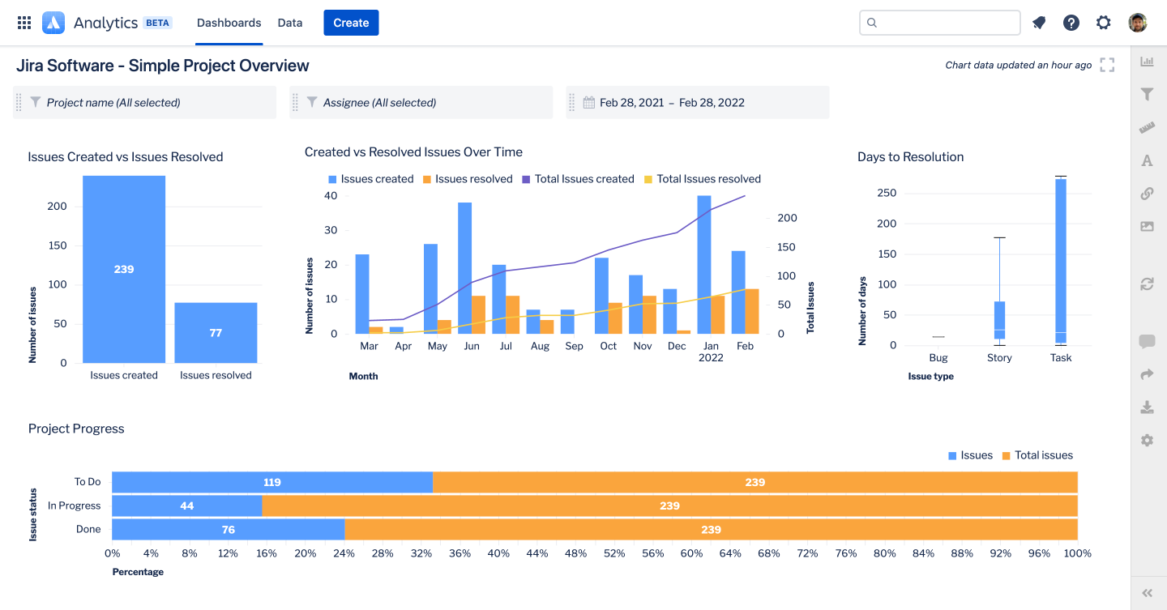Viewport: 1167px width, 610px height.
Task: Select the filter icon on the right sidebar
Action: [x=1147, y=94]
